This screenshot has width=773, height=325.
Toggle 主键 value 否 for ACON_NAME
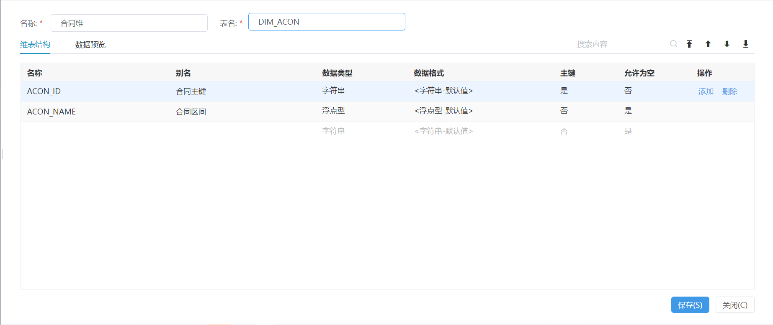tap(564, 111)
